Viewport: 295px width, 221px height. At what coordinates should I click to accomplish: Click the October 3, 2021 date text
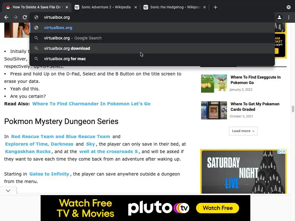pyautogui.click(x=241, y=116)
